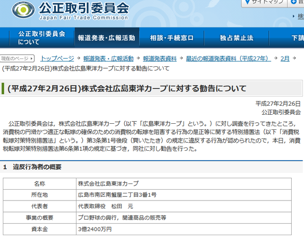Select the 所在地 table header cell

coord(39,195)
